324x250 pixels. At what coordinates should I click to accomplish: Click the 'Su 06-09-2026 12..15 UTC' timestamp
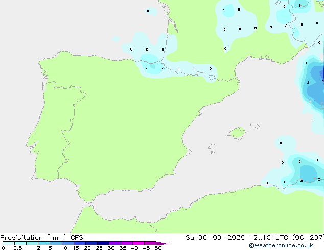(x=237, y=238)
